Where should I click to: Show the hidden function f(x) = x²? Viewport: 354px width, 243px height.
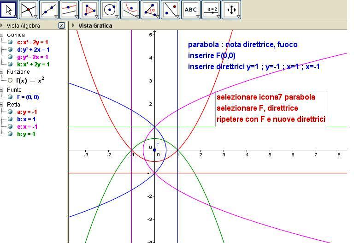[10, 80]
